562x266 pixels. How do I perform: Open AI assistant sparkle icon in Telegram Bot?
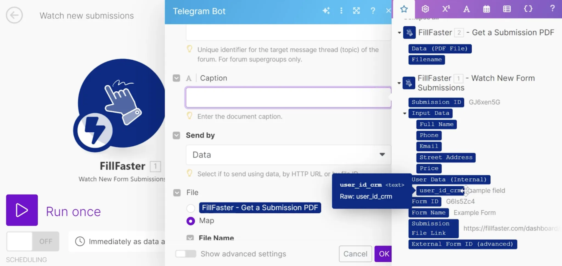point(326,11)
